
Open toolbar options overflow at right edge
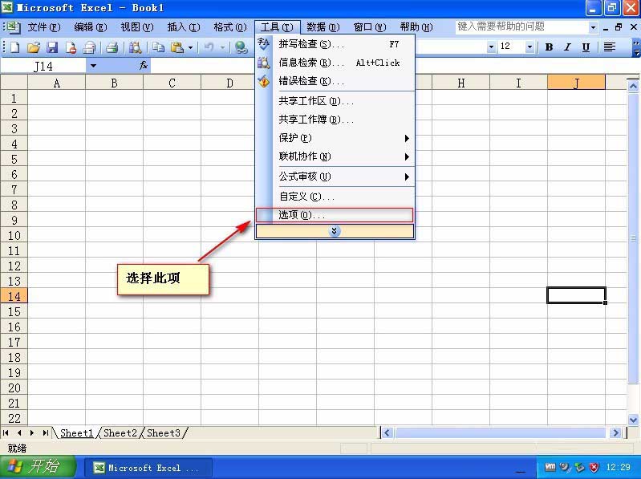pyautogui.click(x=636, y=47)
